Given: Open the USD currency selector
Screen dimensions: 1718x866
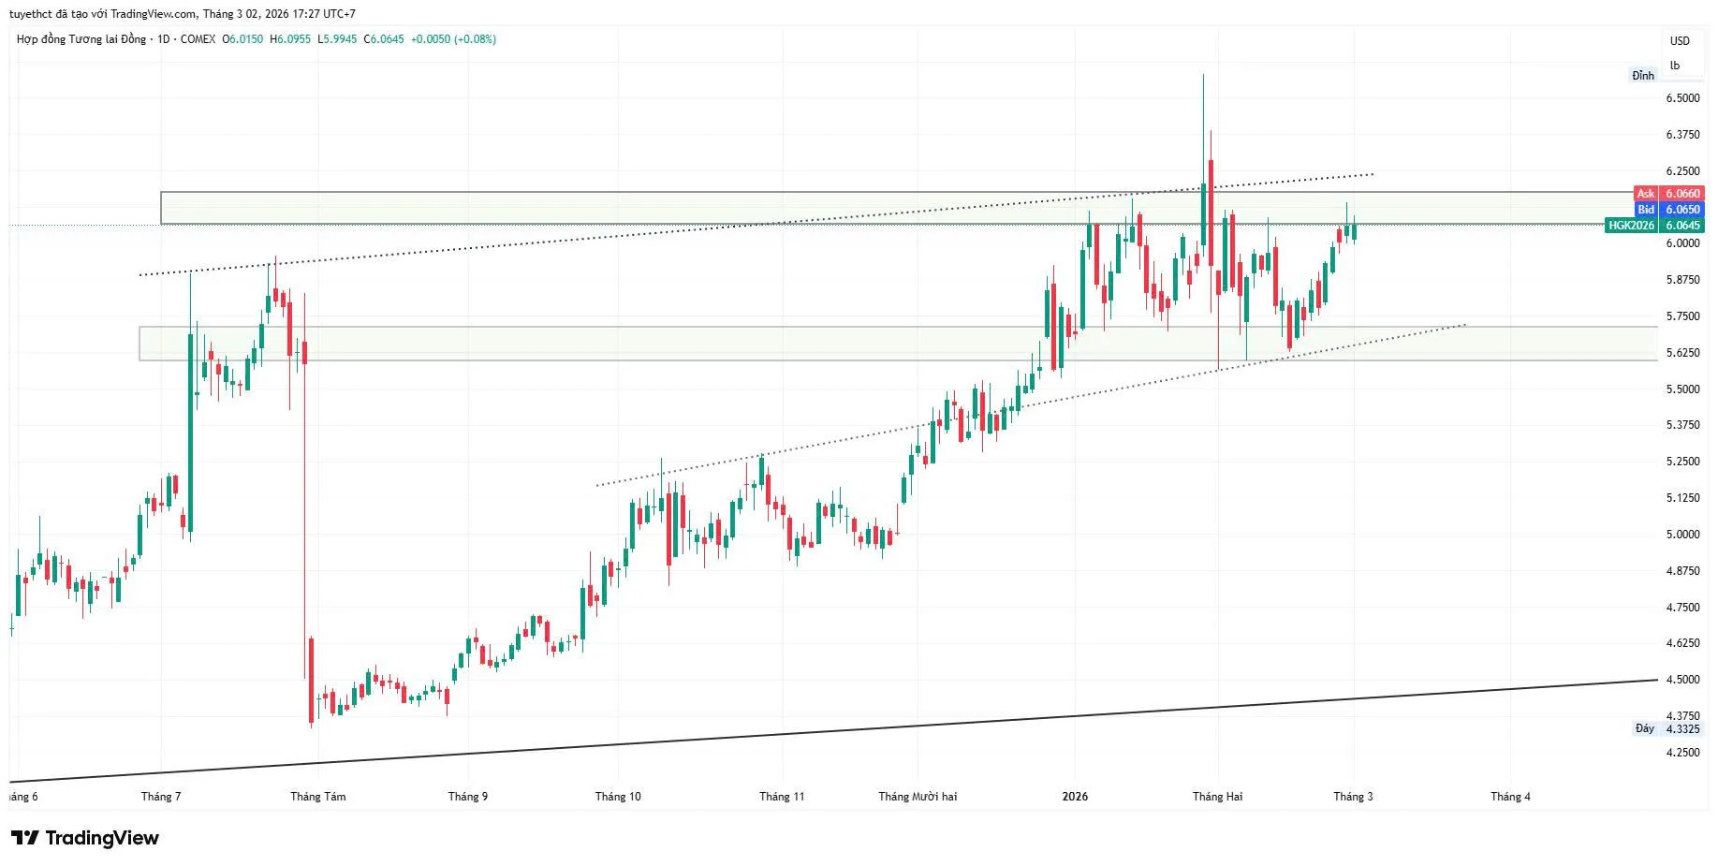Looking at the screenshot, I should click(1680, 41).
